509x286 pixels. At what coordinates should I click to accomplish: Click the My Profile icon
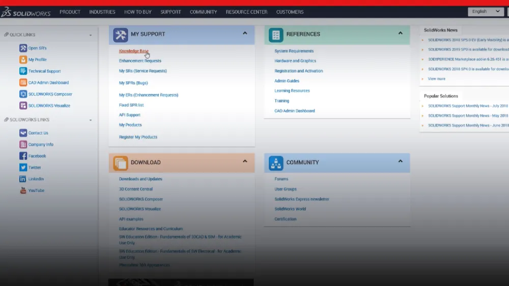(x=23, y=59)
